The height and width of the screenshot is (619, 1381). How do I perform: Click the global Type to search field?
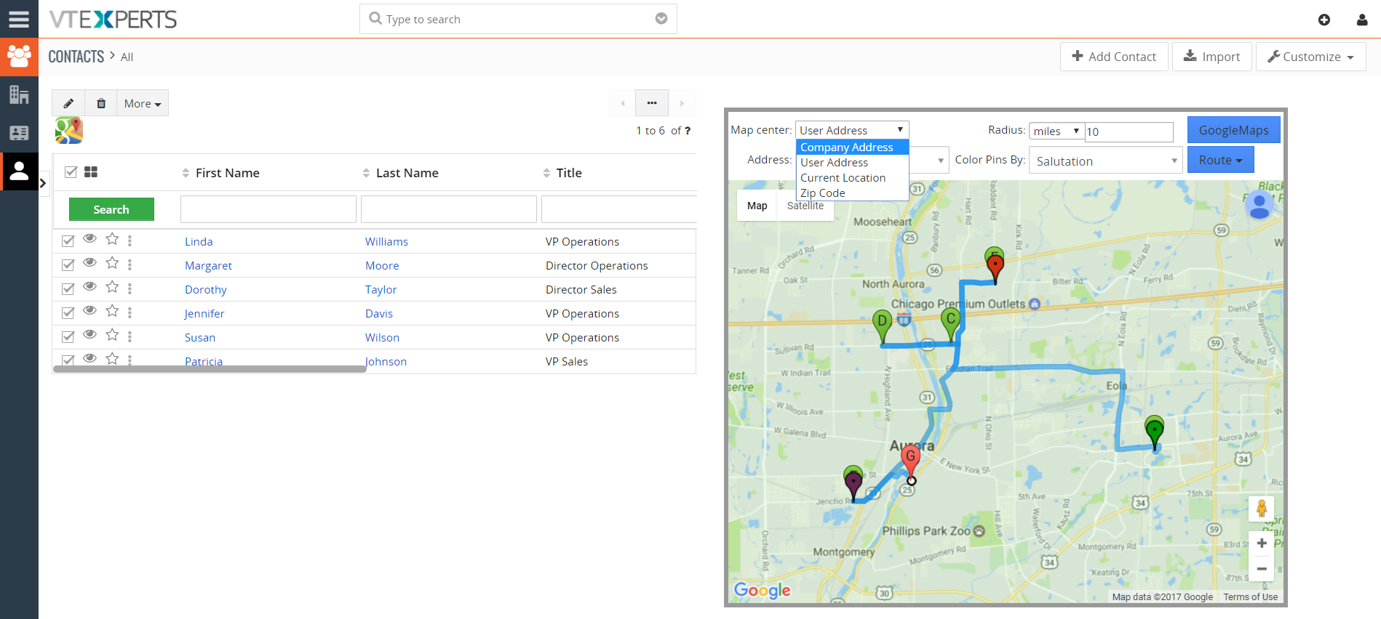tap(518, 19)
